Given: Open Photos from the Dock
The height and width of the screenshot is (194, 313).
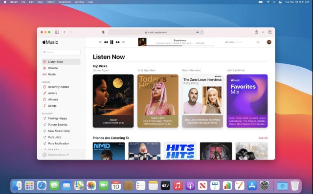Looking at the screenshot, I should (x=91, y=186).
